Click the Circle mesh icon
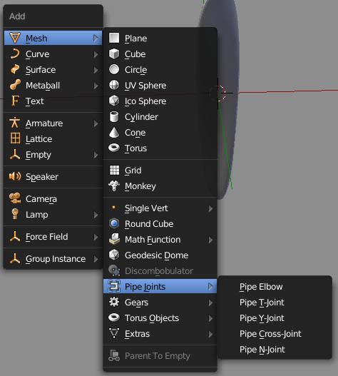The image size is (338, 376). (x=114, y=69)
